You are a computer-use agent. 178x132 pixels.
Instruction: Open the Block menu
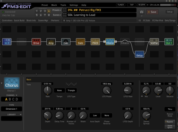pyautogui.click(x=54, y=5)
